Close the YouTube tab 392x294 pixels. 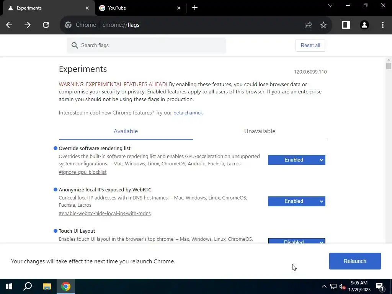[178, 8]
